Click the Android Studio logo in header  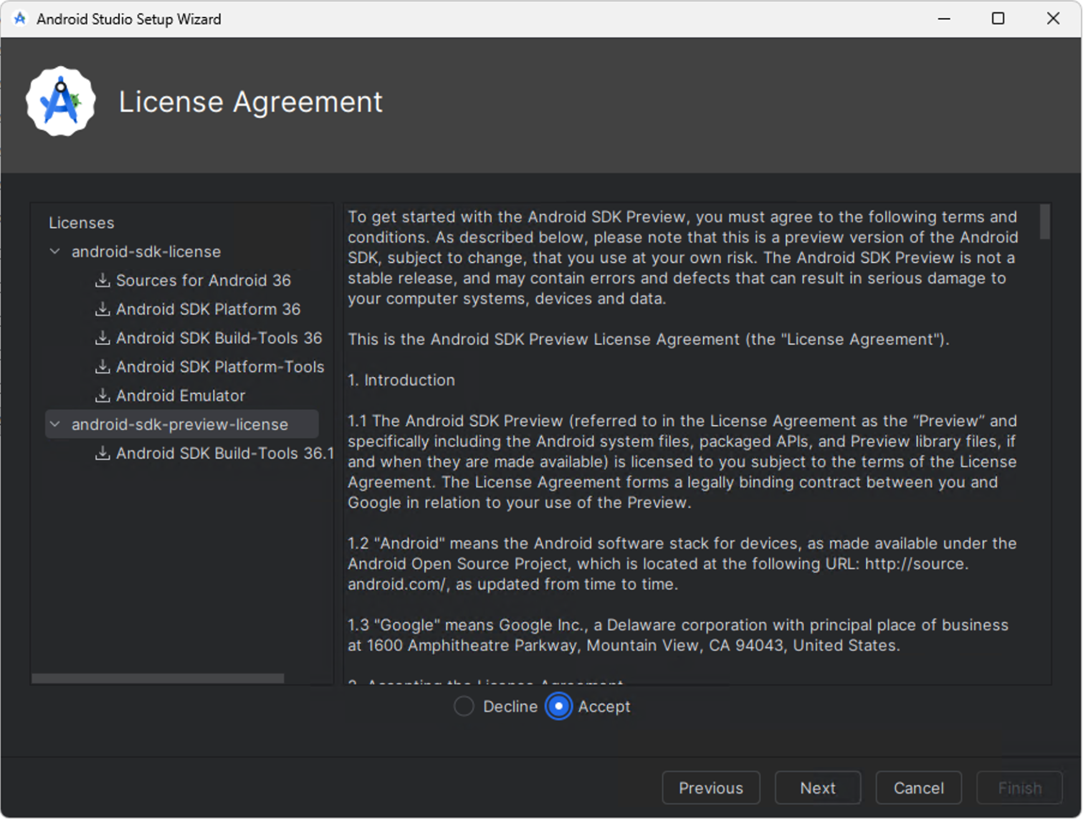60,102
